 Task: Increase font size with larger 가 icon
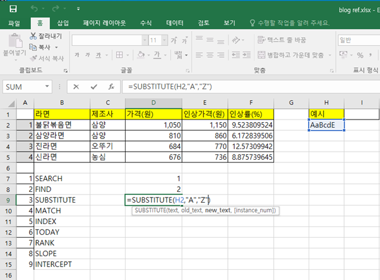pyautogui.click(x=174, y=40)
